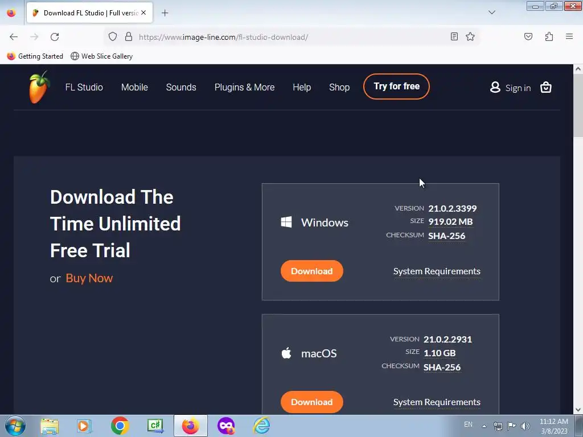Screen dimensions: 583x437
Task: Click the user account icon beside Sign in
Action: coord(495,87)
